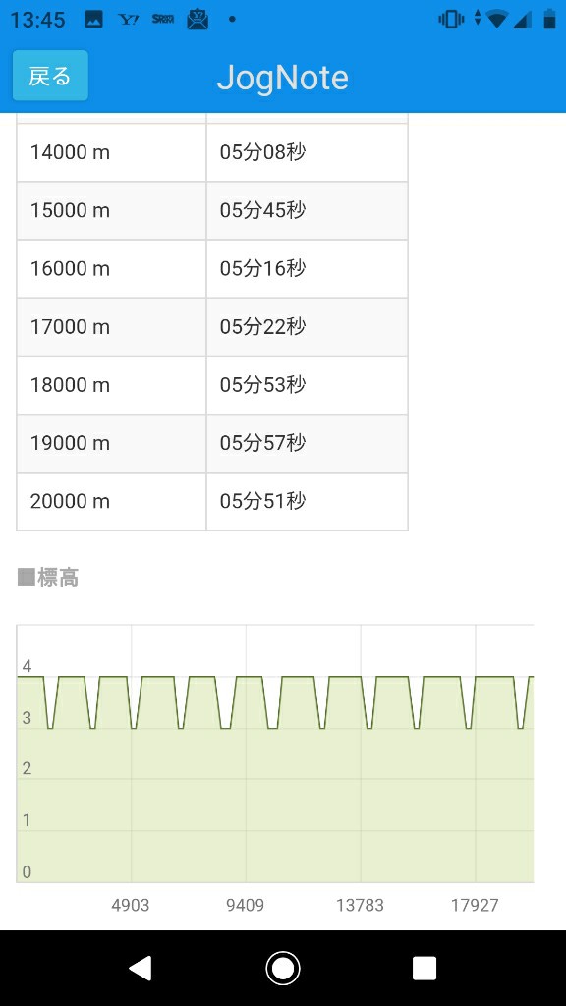The height and width of the screenshot is (1006, 566).
Task: Tap the JogNote header title
Action: 282,78
